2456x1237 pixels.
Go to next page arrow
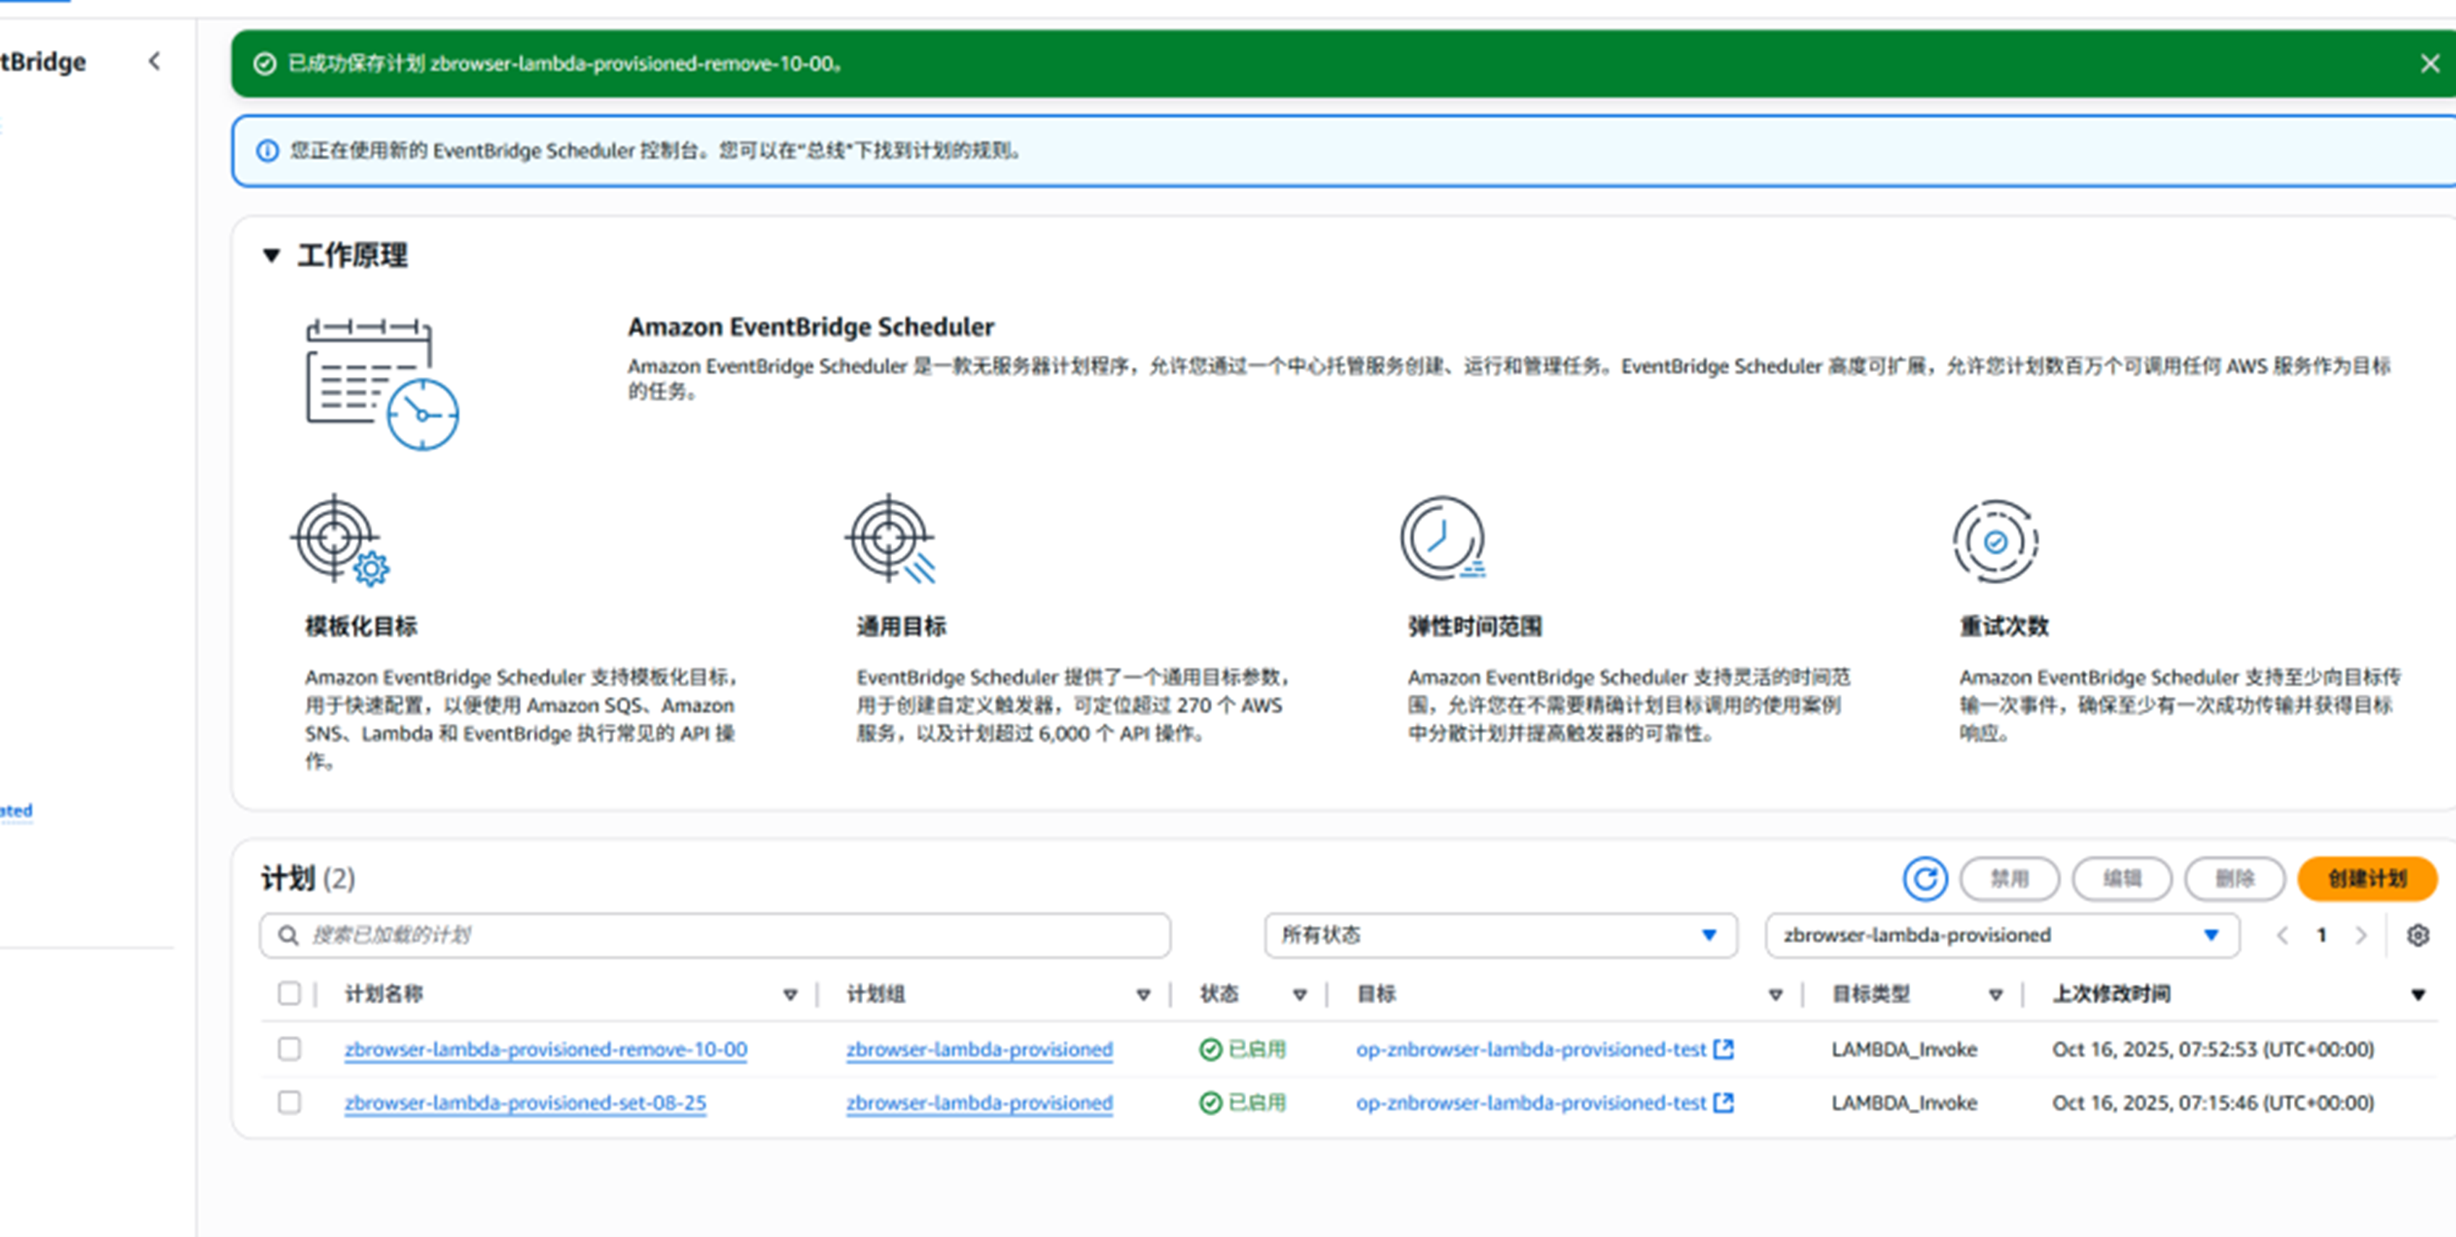[x=2360, y=935]
